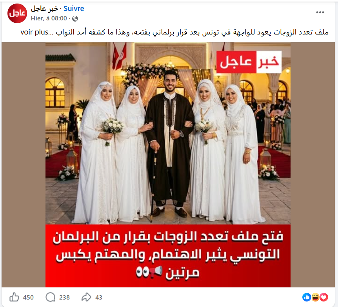Click the public globe audience icon
The image size is (338, 307).
tap(75, 19)
